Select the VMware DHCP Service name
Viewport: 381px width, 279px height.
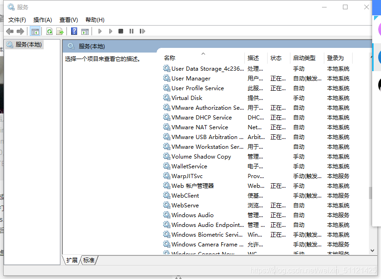click(202, 118)
